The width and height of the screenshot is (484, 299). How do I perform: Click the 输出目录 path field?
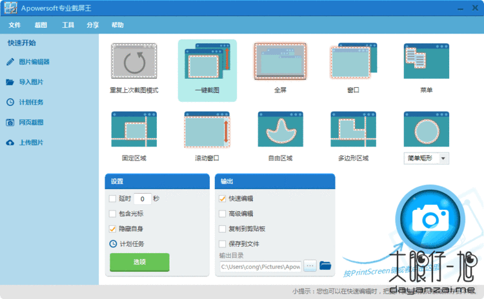click(261, 266)
